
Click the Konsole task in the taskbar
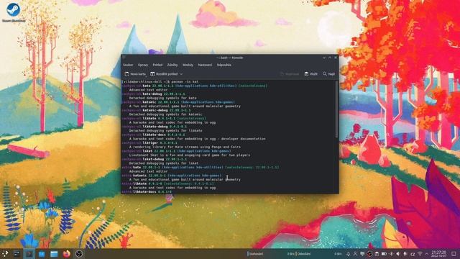click(x=29, y=254)
